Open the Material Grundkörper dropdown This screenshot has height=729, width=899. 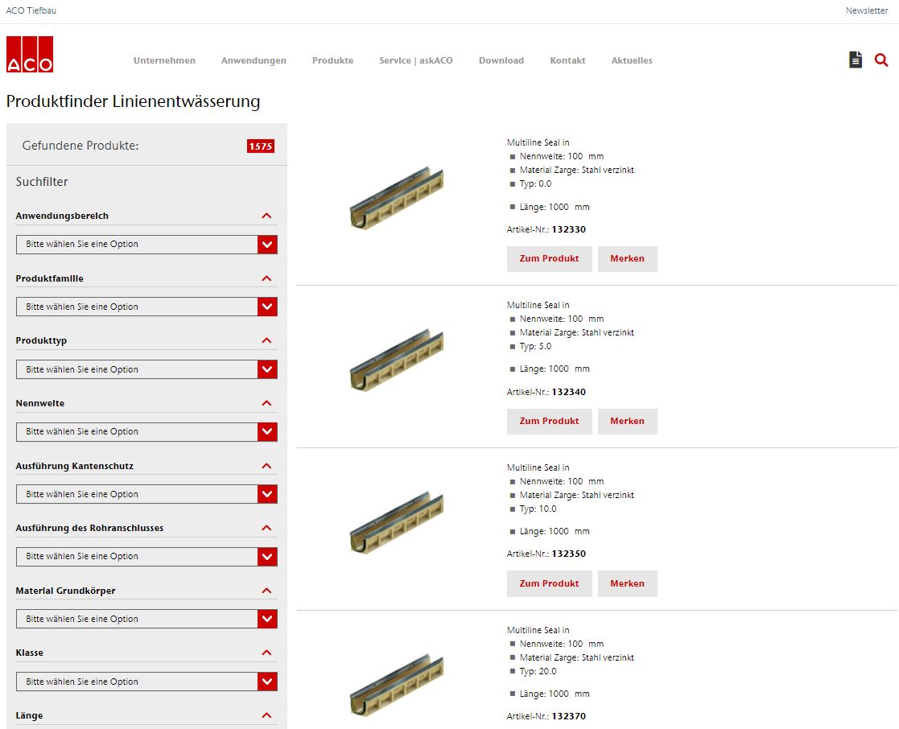[x=146, y=619]
